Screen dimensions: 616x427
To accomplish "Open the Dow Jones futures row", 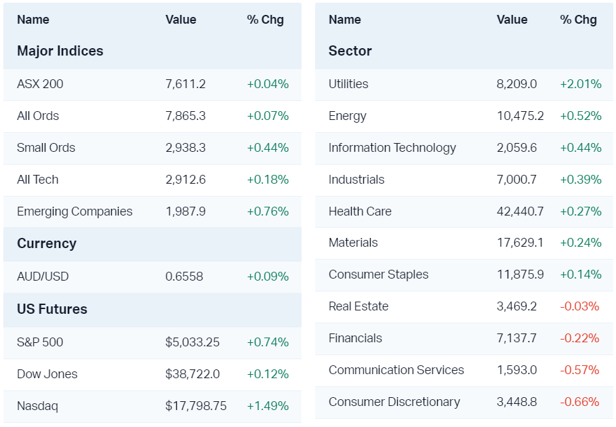I will click(47, 374).
